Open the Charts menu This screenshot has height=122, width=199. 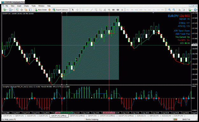(26, 6)
